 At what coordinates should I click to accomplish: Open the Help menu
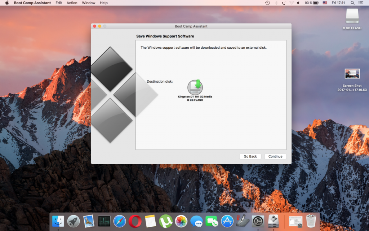(x=104, y=3)
